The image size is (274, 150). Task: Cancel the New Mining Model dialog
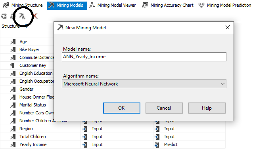coord(164,108)
